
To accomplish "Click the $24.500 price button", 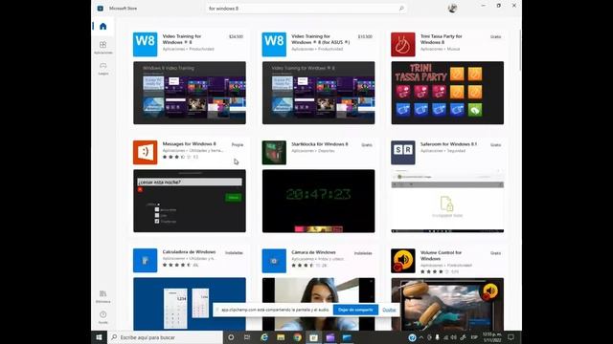I will tap(236, 36).
